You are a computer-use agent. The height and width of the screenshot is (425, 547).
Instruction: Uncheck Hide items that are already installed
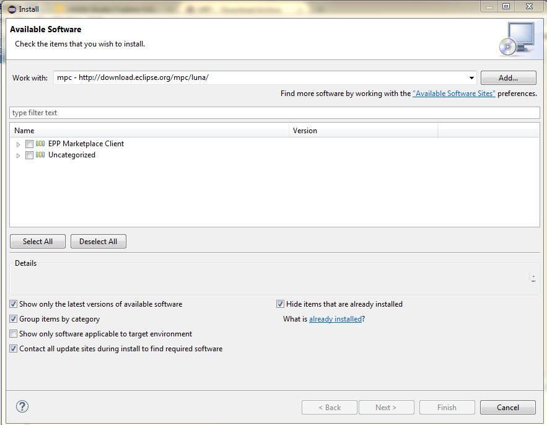coord(281,304)
